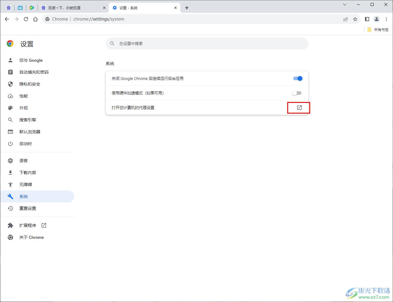Click the address bar URL chrome://settings/system
Screen dimensions: 393x302
pos(99,19)
